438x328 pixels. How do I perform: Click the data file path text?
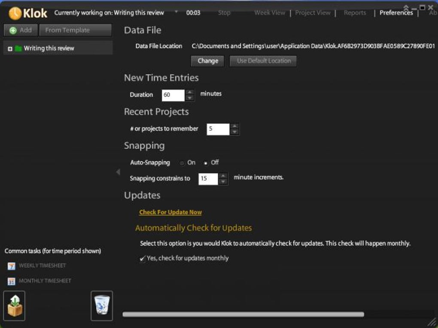pos(313,46)
